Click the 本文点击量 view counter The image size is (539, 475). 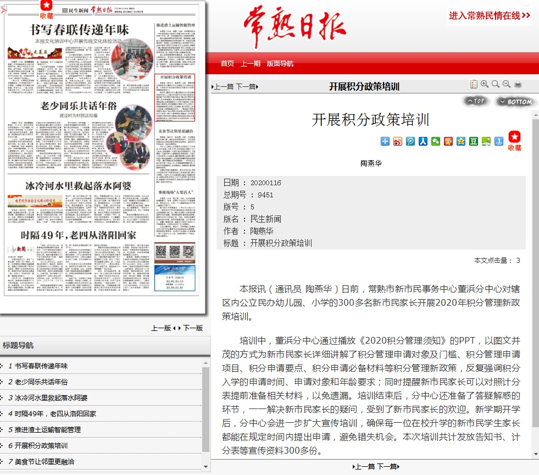tap(497, 261)
